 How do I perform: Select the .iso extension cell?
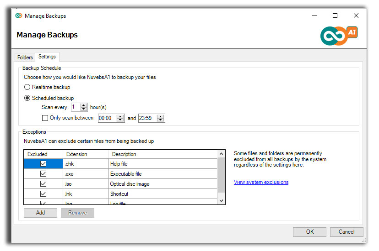point(86,184)
